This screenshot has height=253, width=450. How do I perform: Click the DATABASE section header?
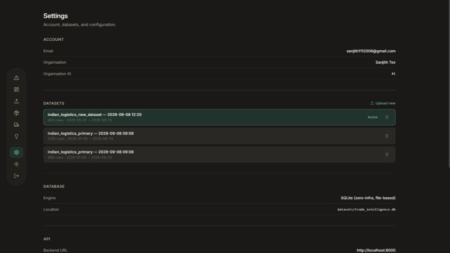click(x=54, y=187)
